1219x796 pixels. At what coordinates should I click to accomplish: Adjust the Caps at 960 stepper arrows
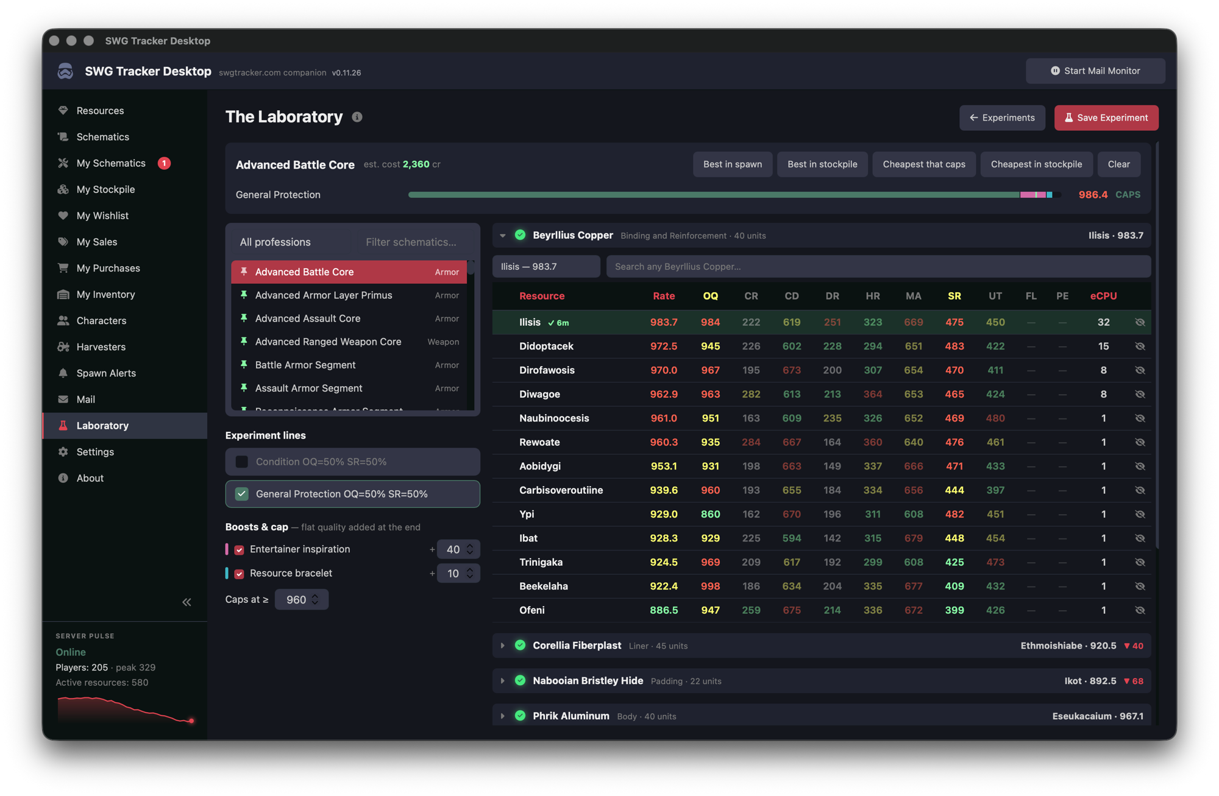pyautogui.click(x=315, y=599)
